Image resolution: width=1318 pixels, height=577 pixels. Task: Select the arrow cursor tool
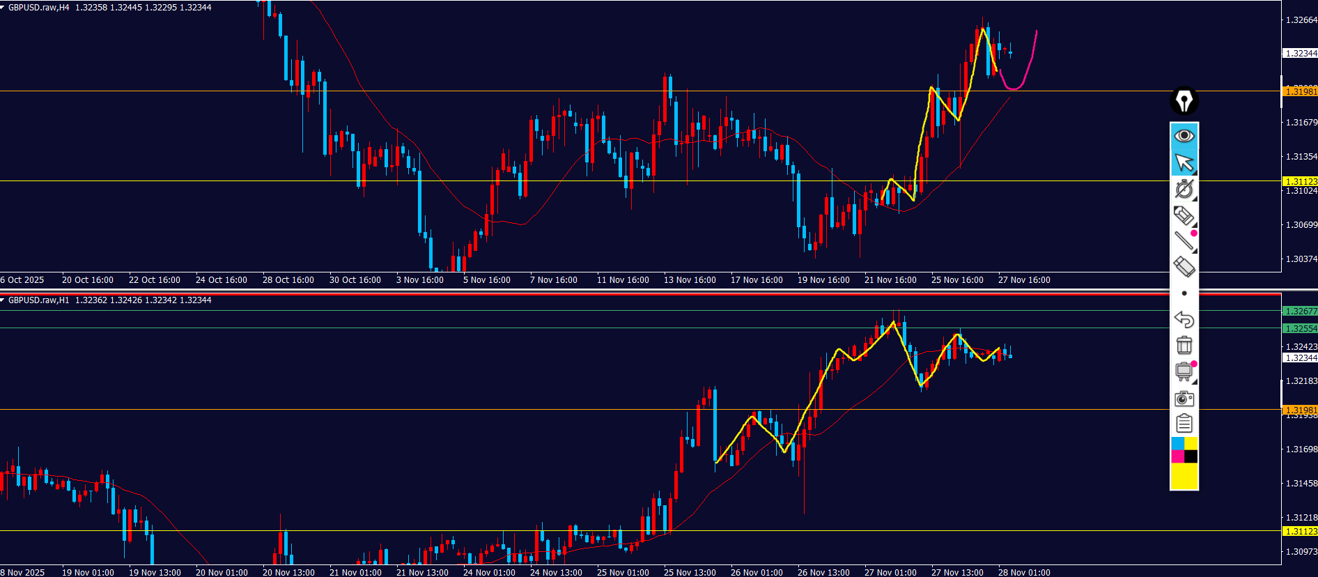1184,162
